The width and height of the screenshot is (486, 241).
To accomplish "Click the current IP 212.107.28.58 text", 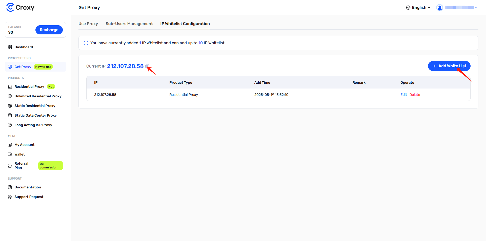I will [125, 66].
